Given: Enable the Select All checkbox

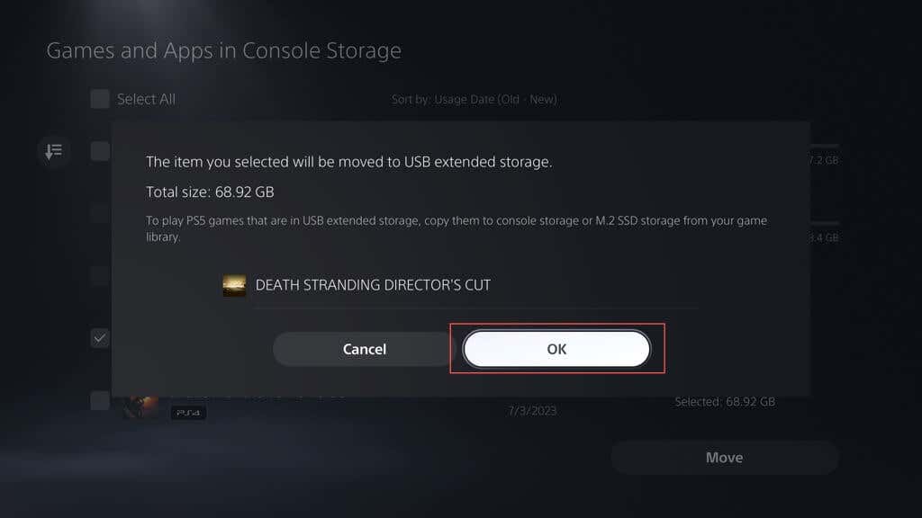Looking at the screenshot, I should click(100, 99).
